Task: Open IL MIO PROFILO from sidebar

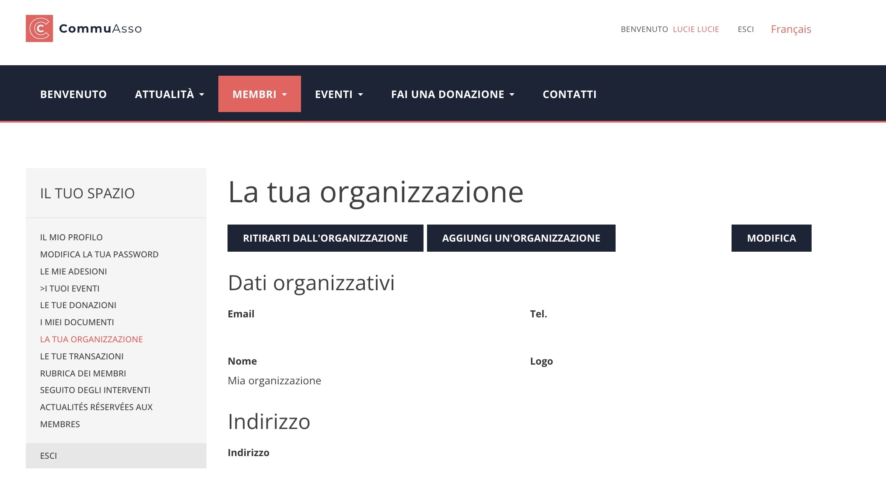Action: click(x=71, y=237)
